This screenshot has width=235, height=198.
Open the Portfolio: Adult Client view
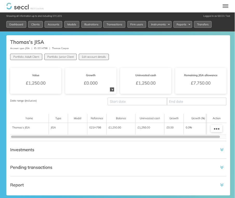point(26,57)
